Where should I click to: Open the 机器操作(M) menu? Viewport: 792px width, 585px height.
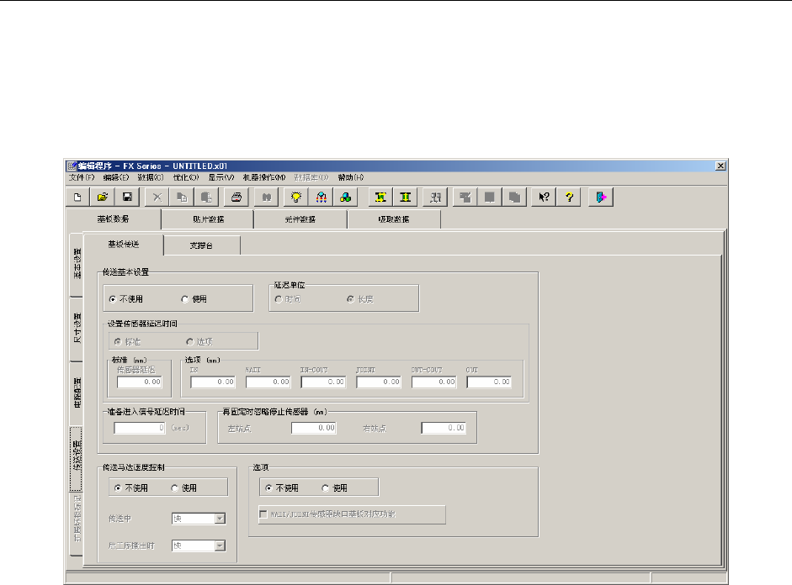tap(263, 177)
